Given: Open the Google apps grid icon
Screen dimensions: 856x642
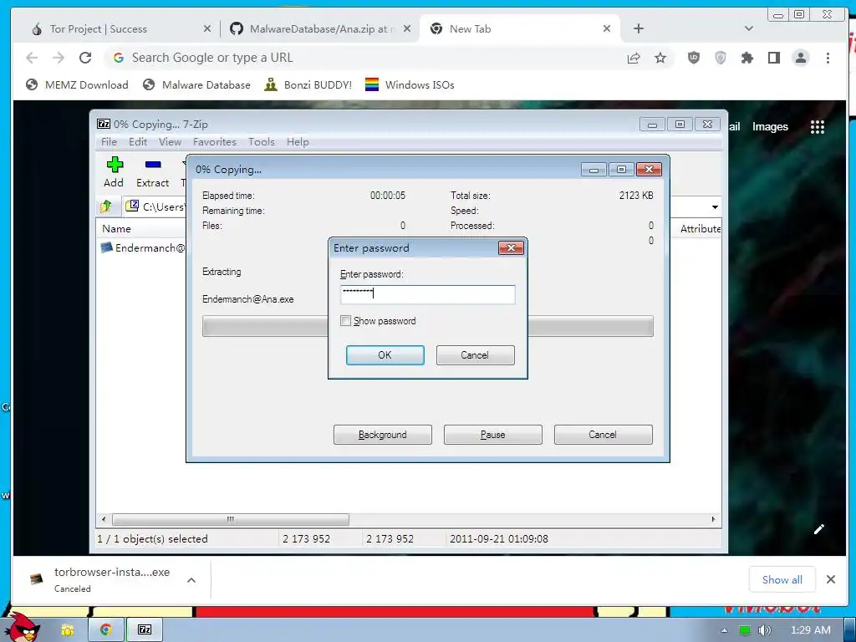Looking at the screenshot, I should (x=818, y=127).
